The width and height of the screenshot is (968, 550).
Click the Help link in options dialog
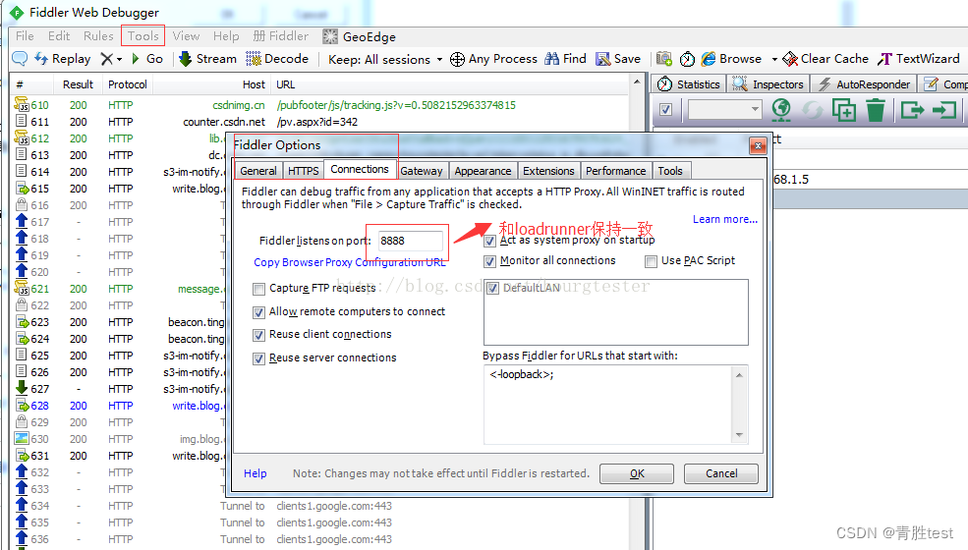pyautogui.click(x=255, y=473)
